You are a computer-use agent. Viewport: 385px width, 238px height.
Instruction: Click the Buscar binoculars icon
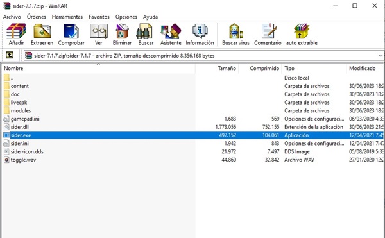tap(144, 31)
